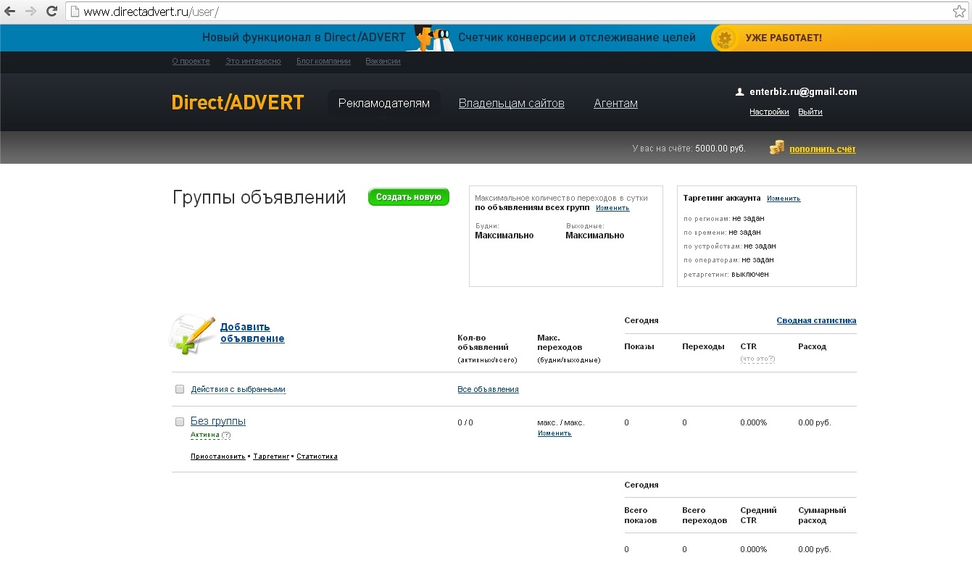Click Изменить for max transitions limit
972x584 pixels.
(612, 208)
